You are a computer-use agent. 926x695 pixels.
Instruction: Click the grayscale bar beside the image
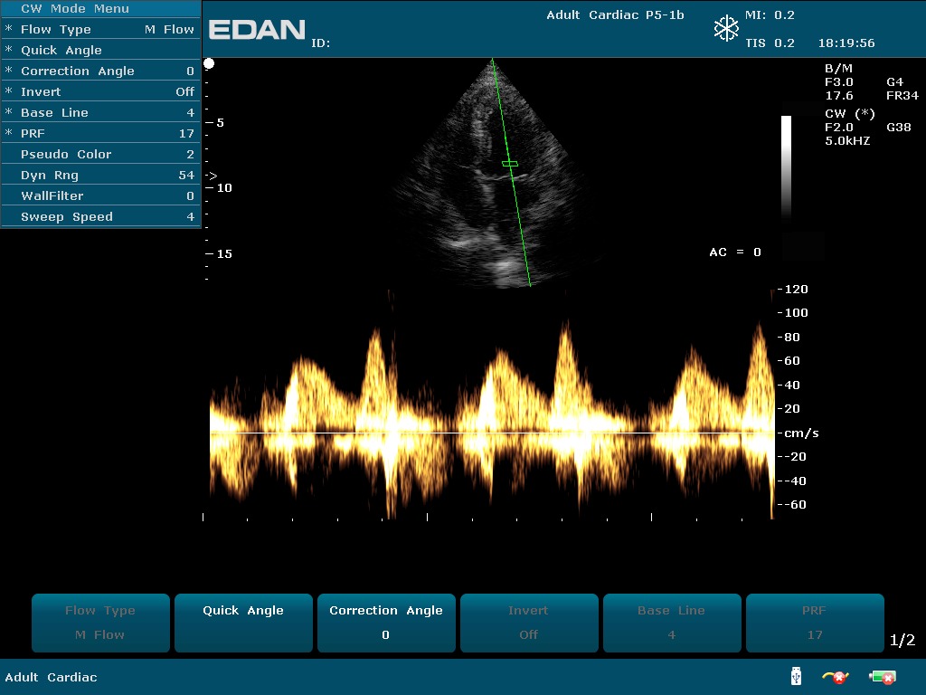(x=786, y=167)
